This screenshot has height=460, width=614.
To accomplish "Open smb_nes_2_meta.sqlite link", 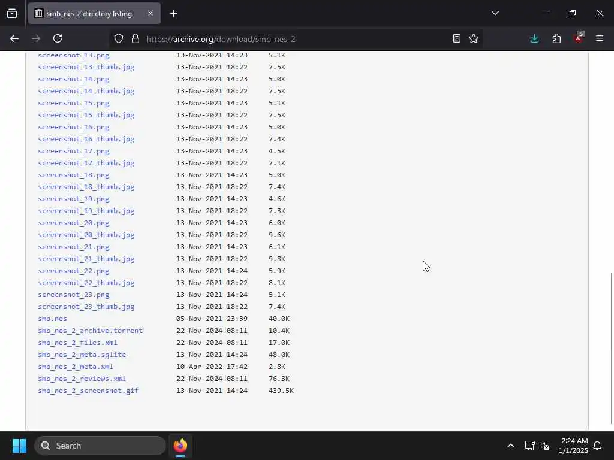I will [82, 355].
